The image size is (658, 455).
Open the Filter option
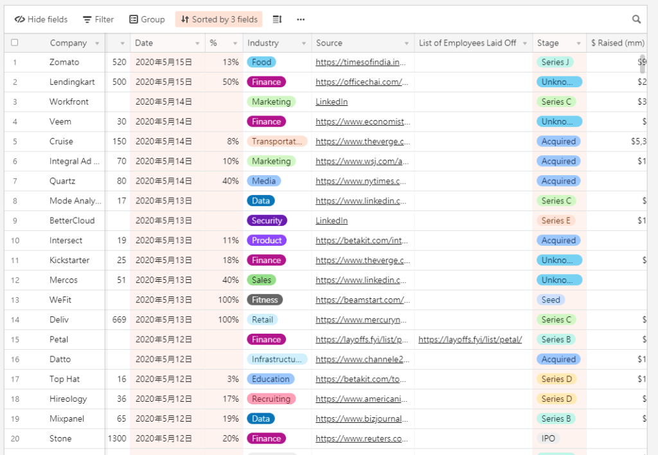click(x=98, y=19)
